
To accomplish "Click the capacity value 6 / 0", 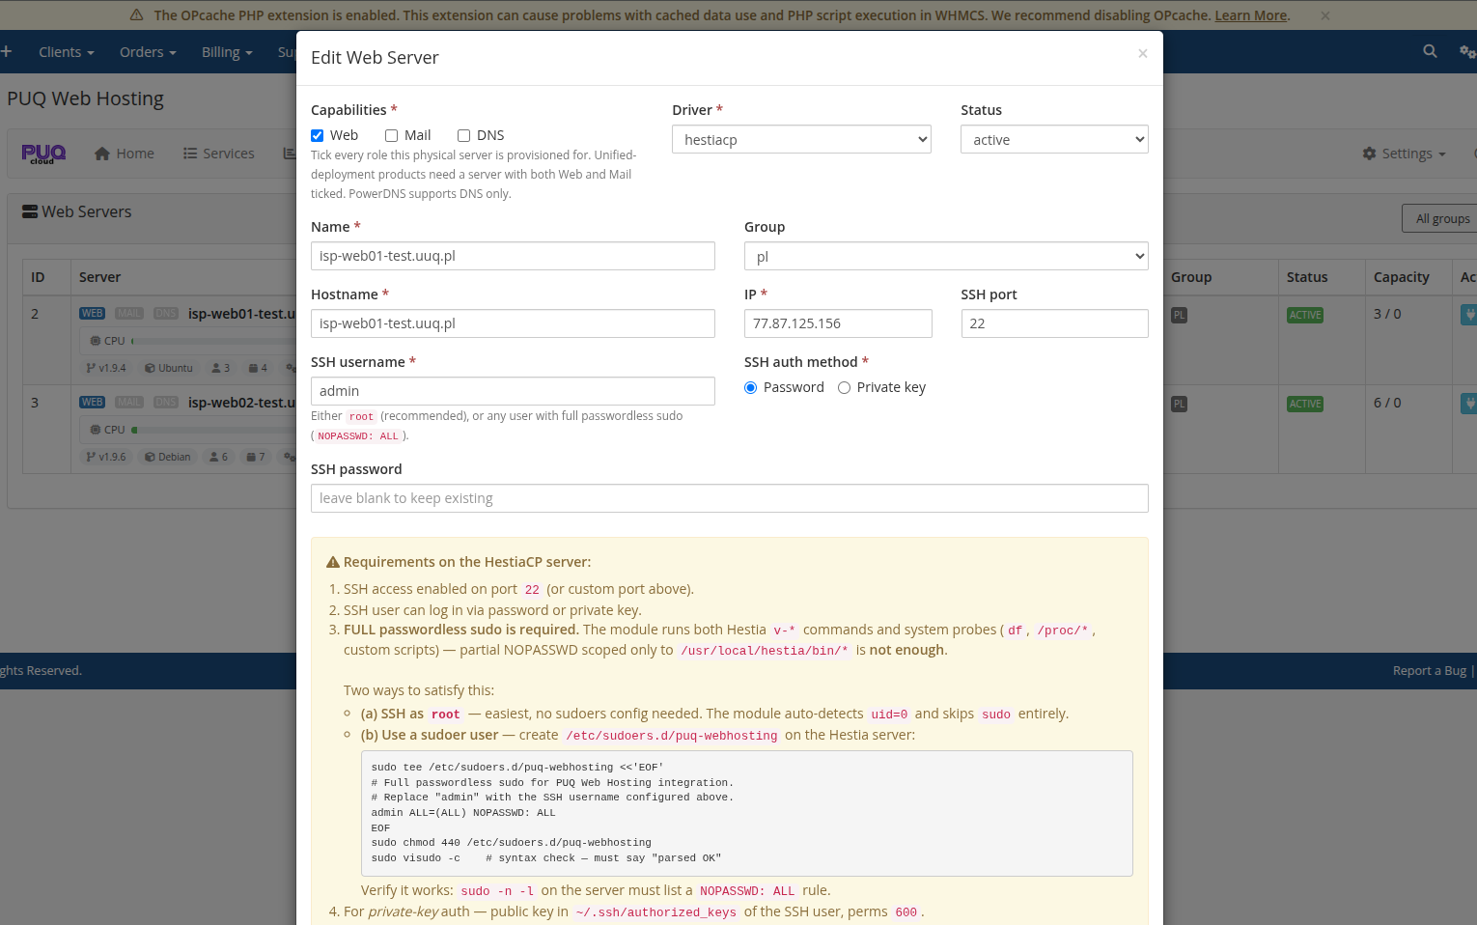I will (x=1387, y=403).
